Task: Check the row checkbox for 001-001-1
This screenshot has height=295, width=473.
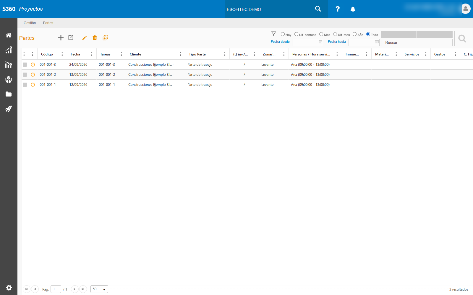Action: point(25,85)
